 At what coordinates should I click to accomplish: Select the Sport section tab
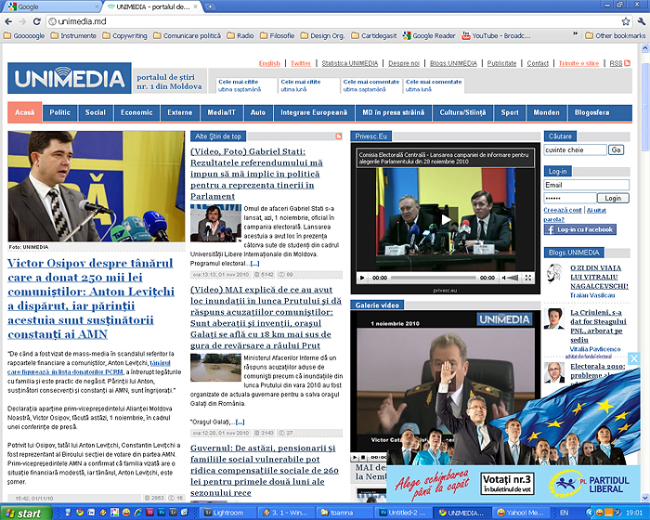pyautogui.click(x=510, y=112)
